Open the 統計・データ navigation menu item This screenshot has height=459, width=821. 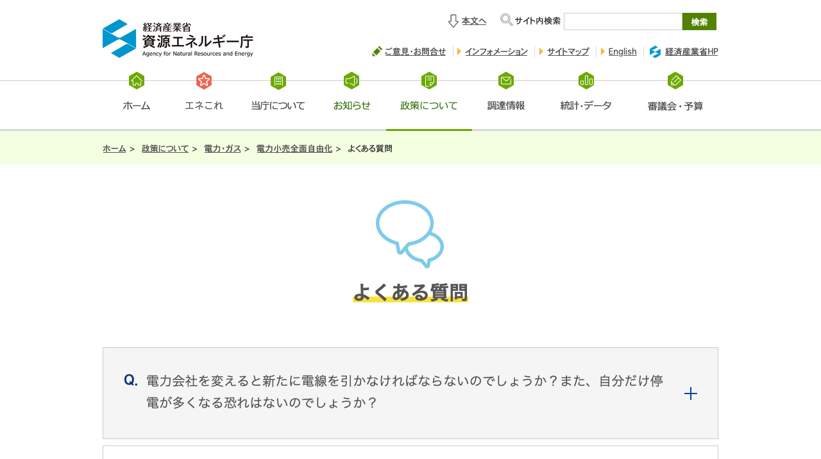[586, 106]
